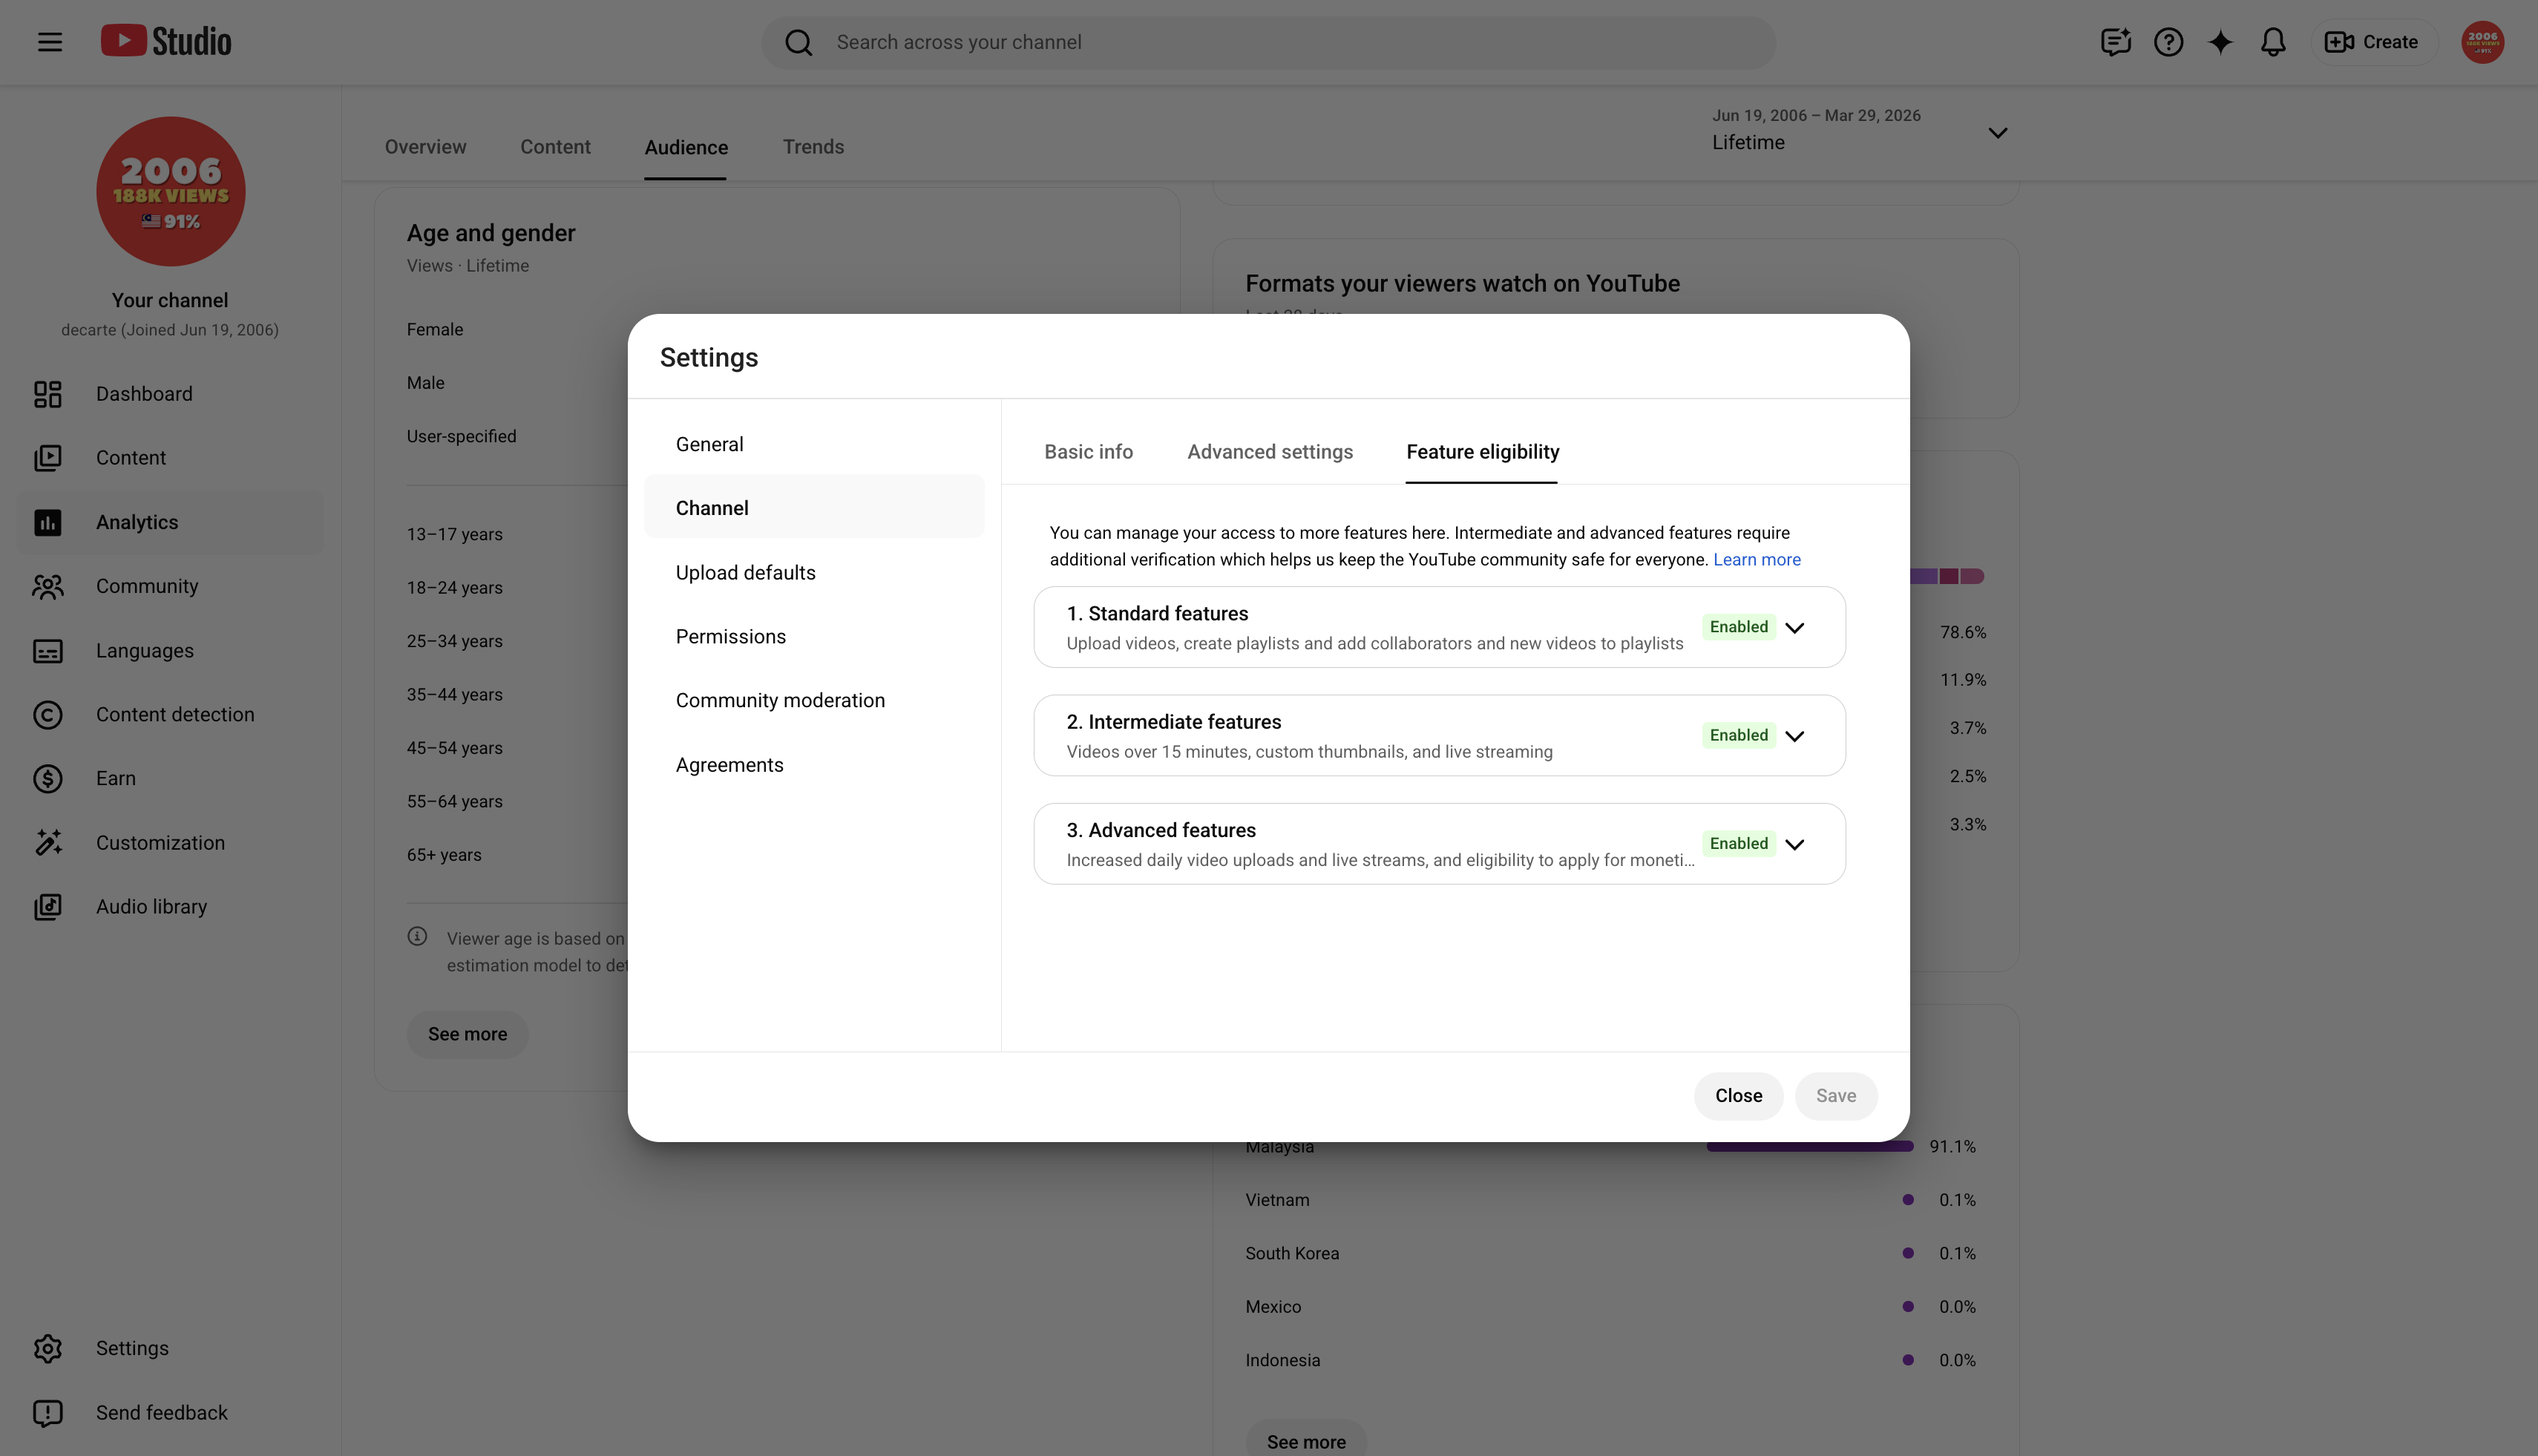Open the General settings section
The width and height of the screenshot is (2538, 1456).
[814, 444]
